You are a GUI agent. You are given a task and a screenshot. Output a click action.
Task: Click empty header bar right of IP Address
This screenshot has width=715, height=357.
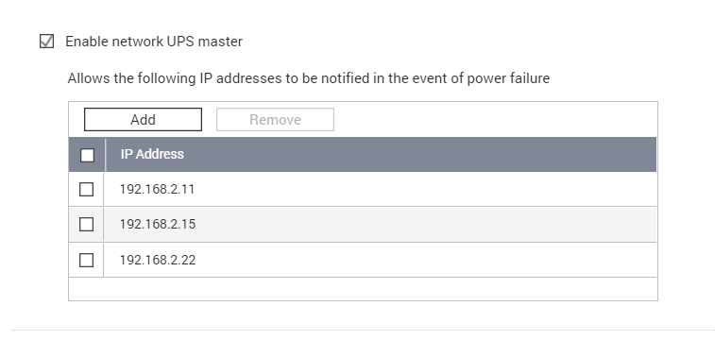point(419,155)
